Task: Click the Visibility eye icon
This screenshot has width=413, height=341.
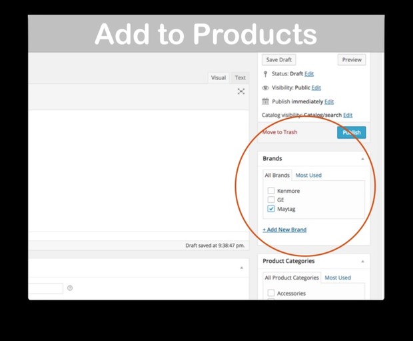Action: tap(265, 88)
